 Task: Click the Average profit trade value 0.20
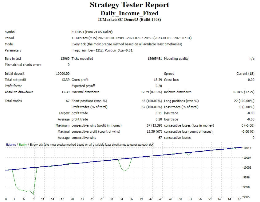tap(159, 119)
